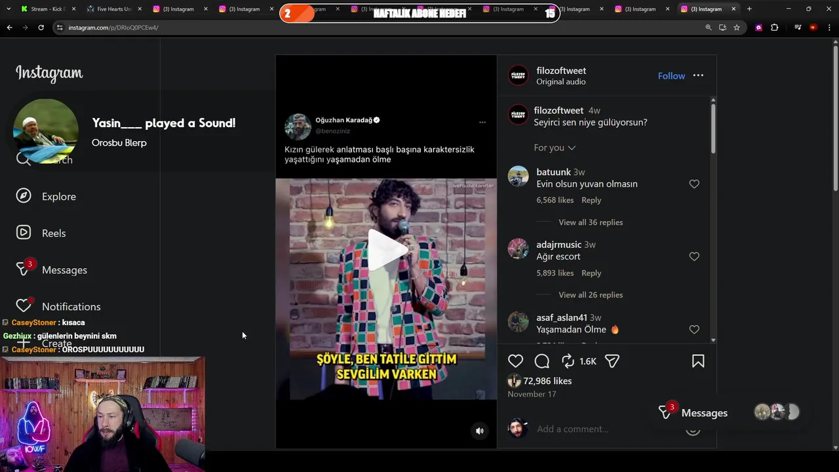Share the post with the paper-plane icon

click(x=612, y=361)
